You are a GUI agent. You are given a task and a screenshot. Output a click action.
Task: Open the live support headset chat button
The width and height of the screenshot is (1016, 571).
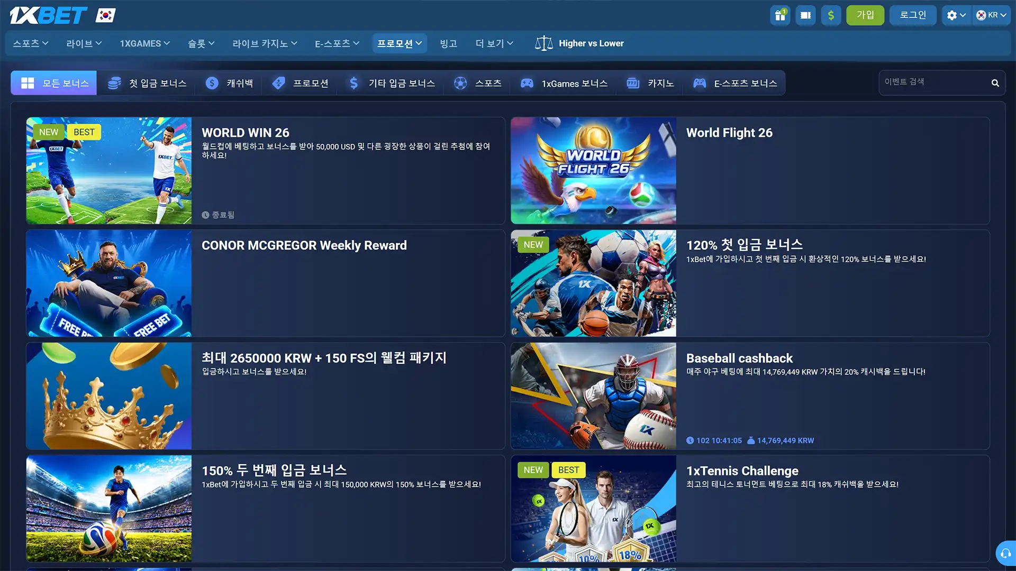tap(1005, 554)
